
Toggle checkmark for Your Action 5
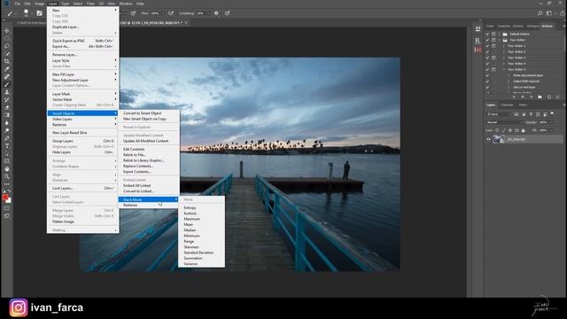(487, 69)
